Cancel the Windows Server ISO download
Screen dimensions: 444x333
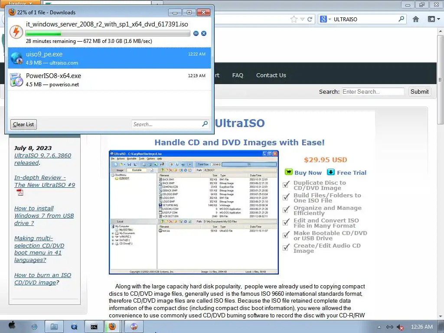pyautogui.click(x=204, y=33)
